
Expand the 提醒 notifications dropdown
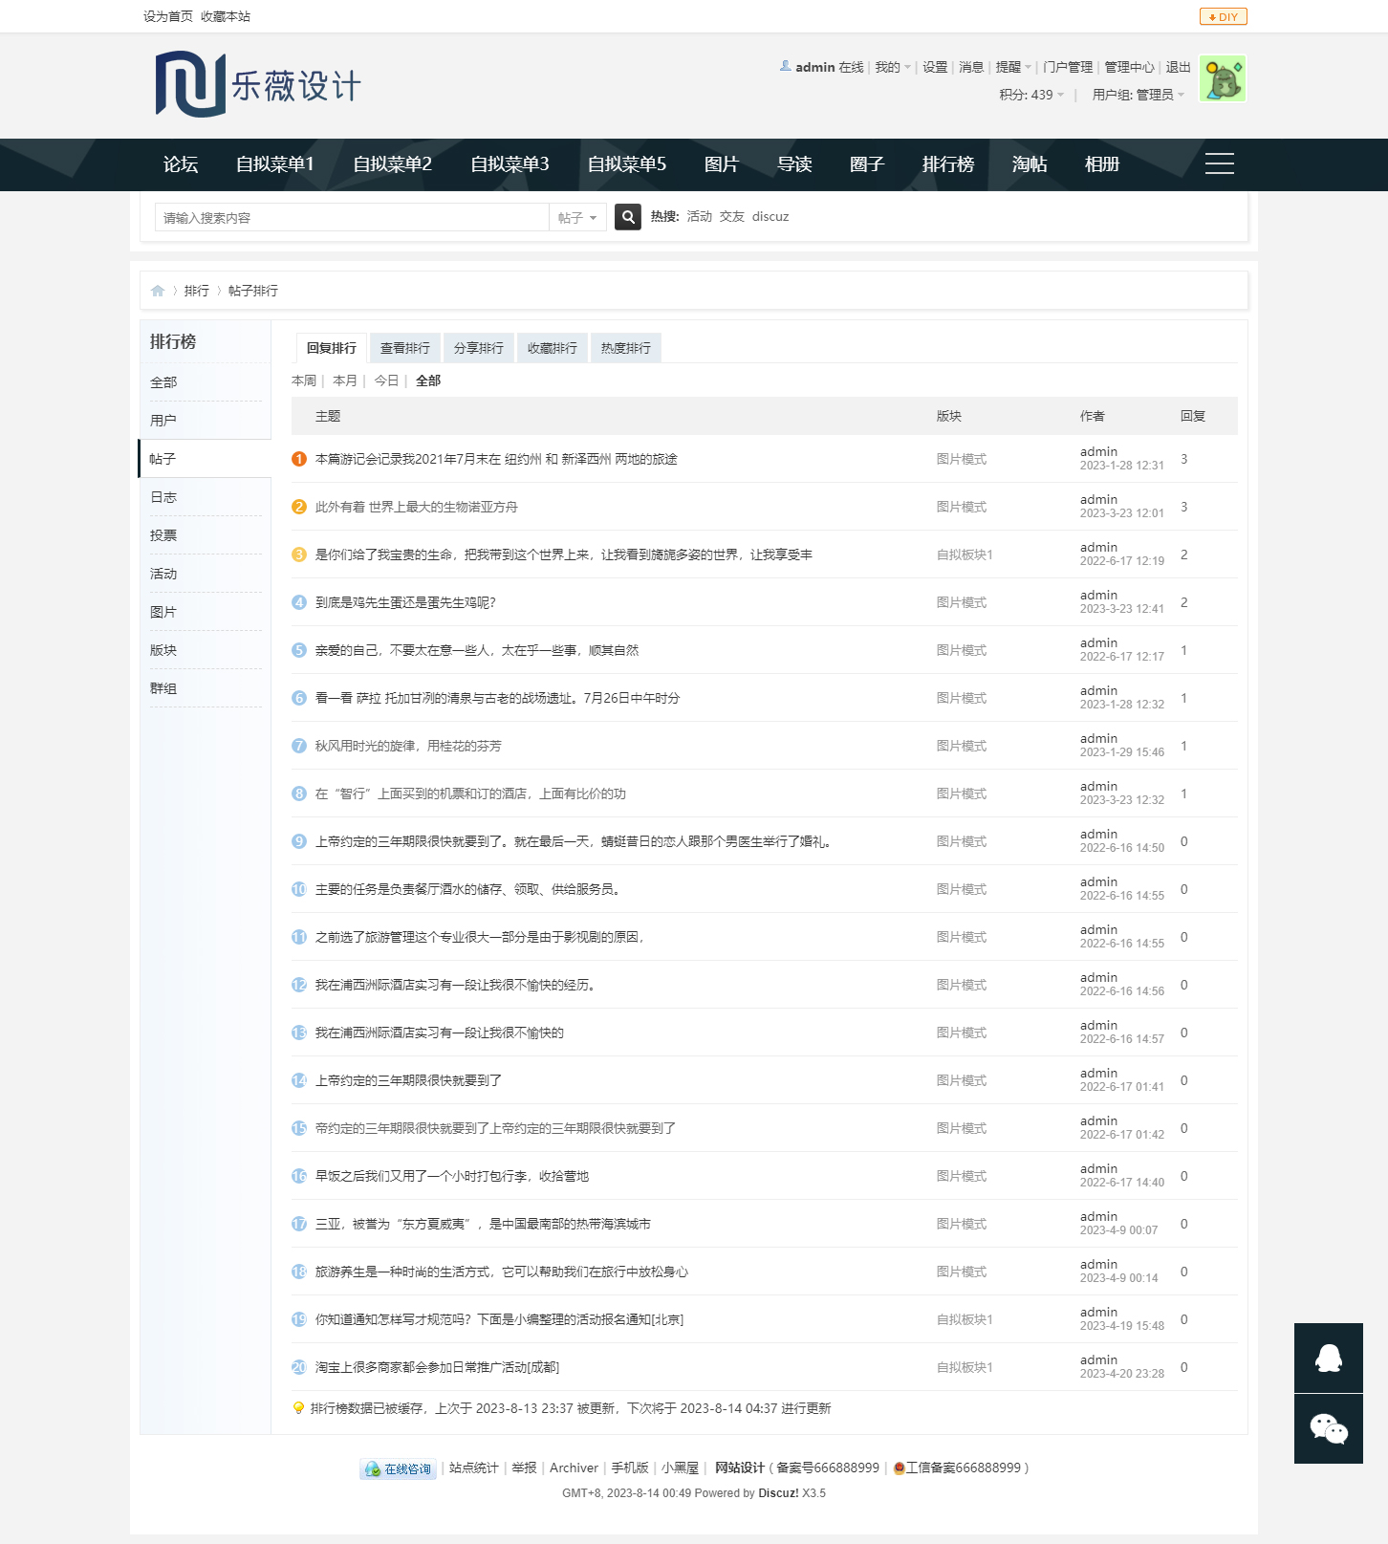(1012, 67)
